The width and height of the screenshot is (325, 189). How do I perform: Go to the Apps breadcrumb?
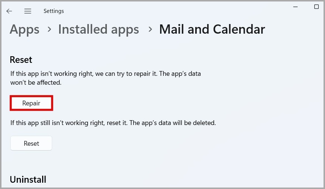pos(24,30)
